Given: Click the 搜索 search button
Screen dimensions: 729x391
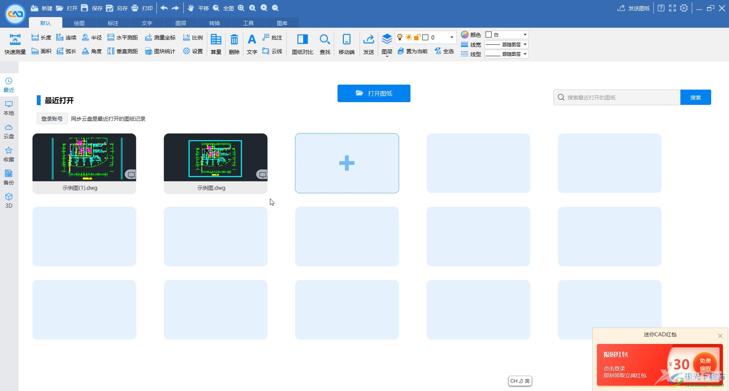Looking at the screenshot, I should click(x=696, y=98).
